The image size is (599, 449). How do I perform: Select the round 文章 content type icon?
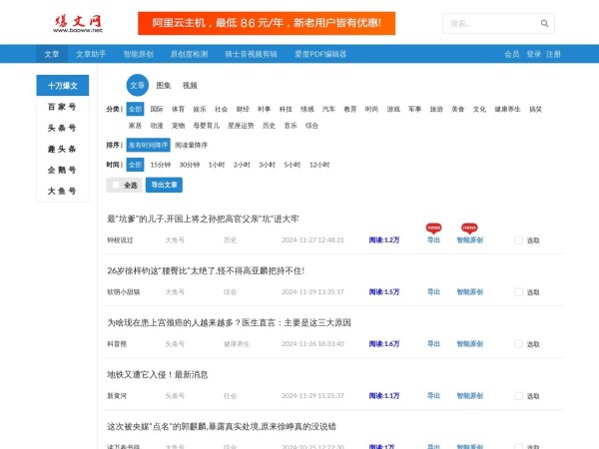pos(138,86)
